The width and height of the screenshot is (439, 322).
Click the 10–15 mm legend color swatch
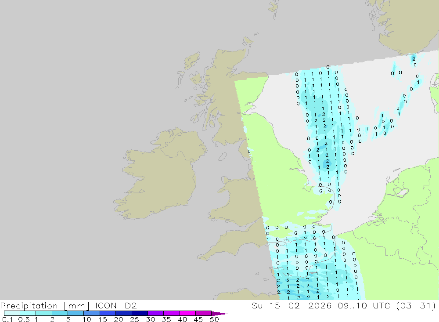[92, 313]
